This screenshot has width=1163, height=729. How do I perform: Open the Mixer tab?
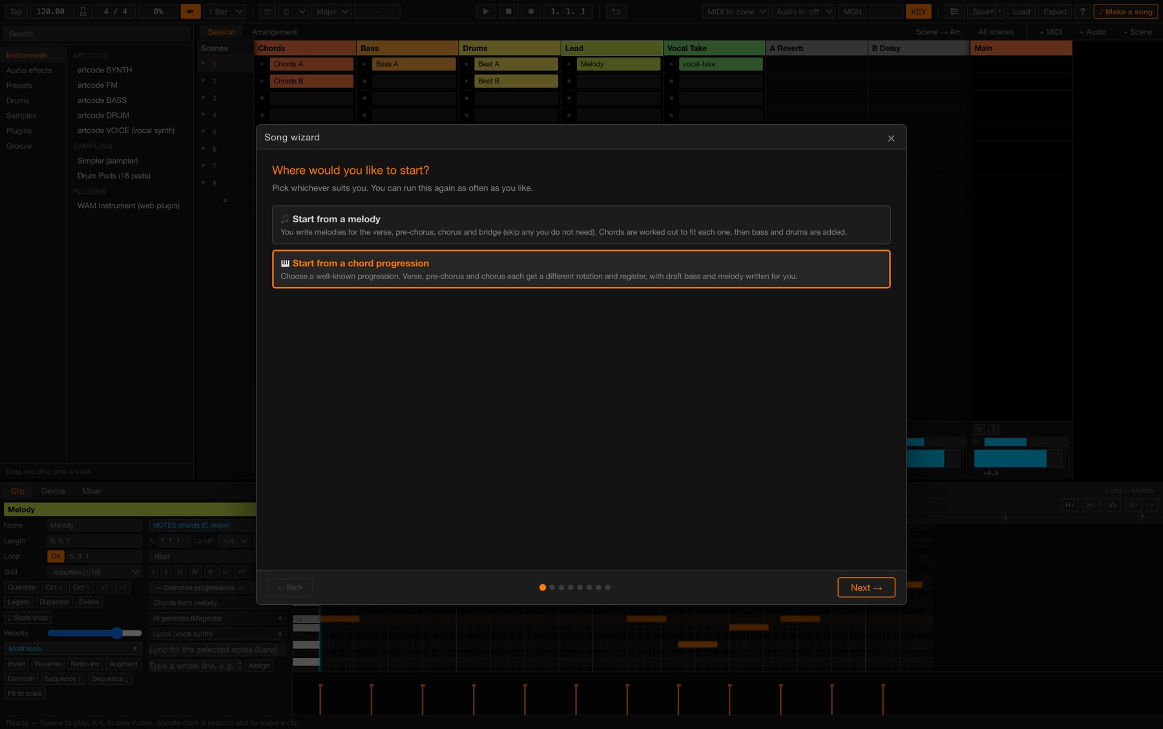click(x=92, y=491)
